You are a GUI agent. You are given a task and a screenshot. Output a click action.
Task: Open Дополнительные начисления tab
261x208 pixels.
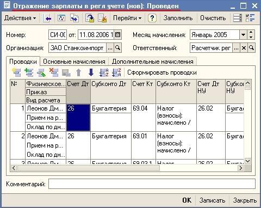pos(152,62)
